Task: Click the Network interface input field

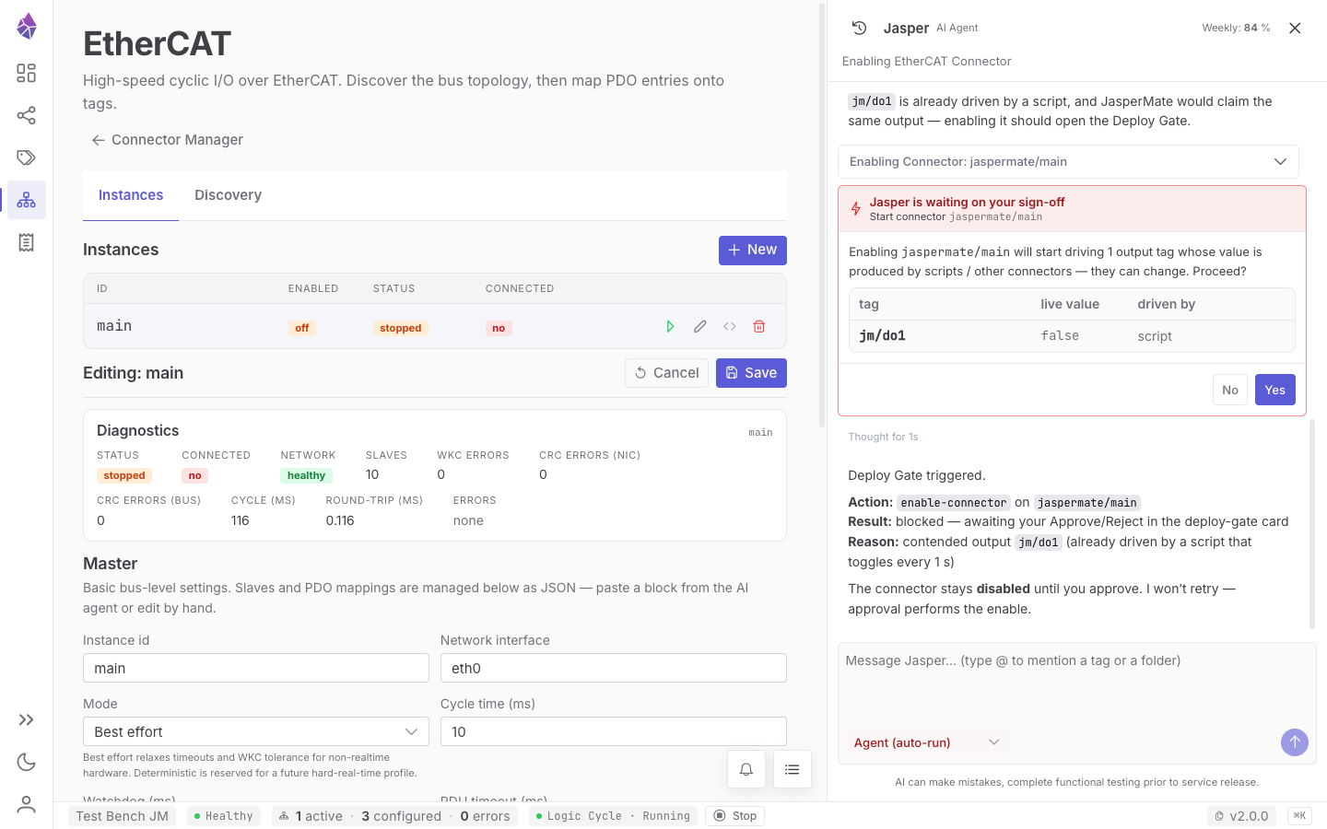Action: [x=614, y=668]
